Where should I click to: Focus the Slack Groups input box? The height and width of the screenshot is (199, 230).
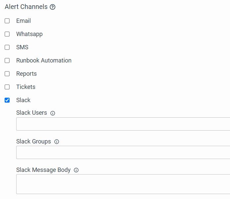click(123, 152)
